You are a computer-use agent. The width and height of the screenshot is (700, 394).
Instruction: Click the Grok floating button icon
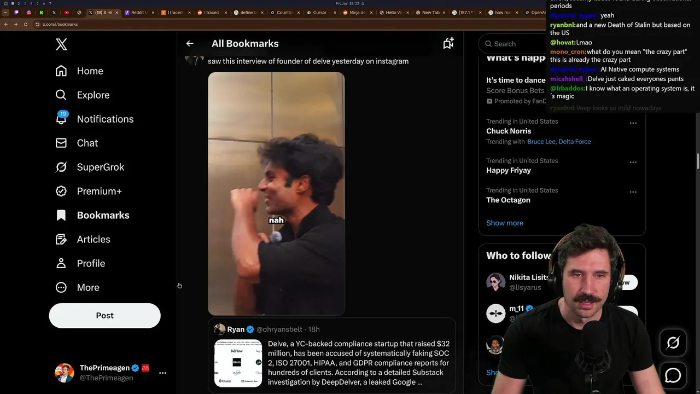click(673, 343)
